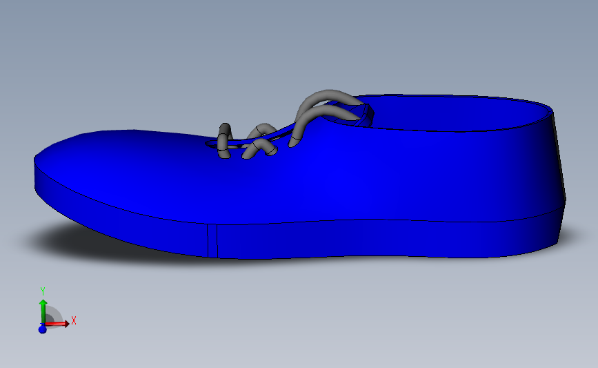This screenshot has width=598, height=368.
Task: Click the green Y axis arrow of the triad
Action: click(x=43, y=311)
